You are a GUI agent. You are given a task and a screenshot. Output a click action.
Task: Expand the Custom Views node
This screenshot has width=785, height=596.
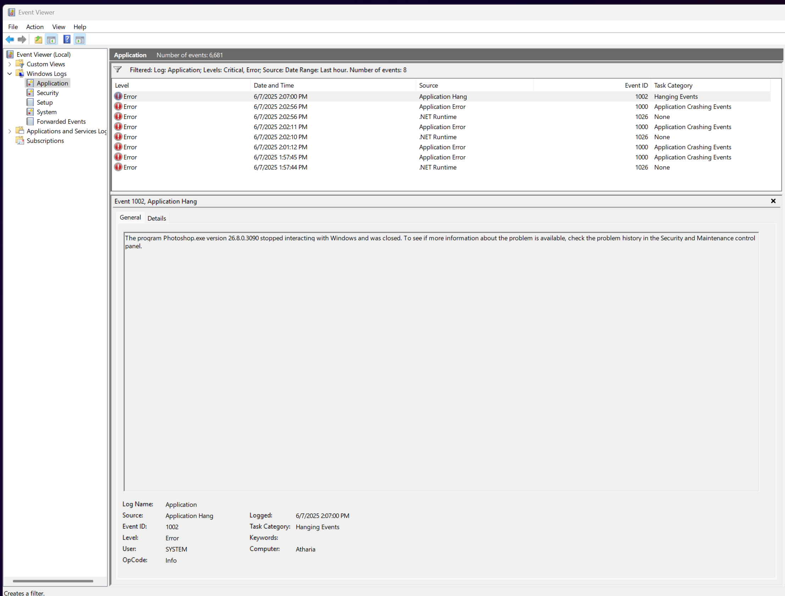pos(10,64)
